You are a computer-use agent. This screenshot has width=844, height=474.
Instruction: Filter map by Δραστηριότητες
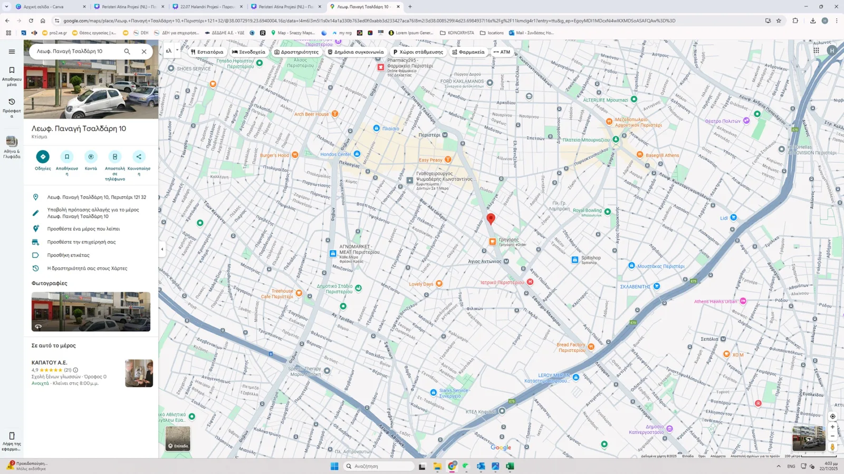pos(296,52)
